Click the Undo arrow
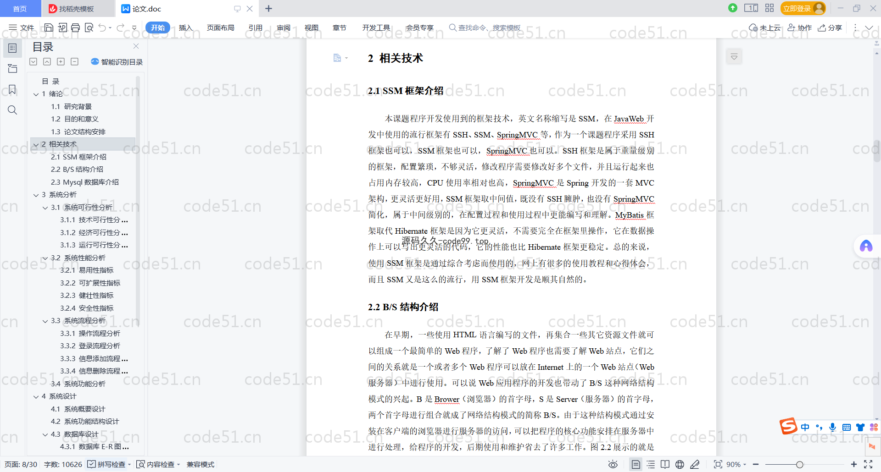Viewport: 881px width, 472px height. (x=102, y=28)
